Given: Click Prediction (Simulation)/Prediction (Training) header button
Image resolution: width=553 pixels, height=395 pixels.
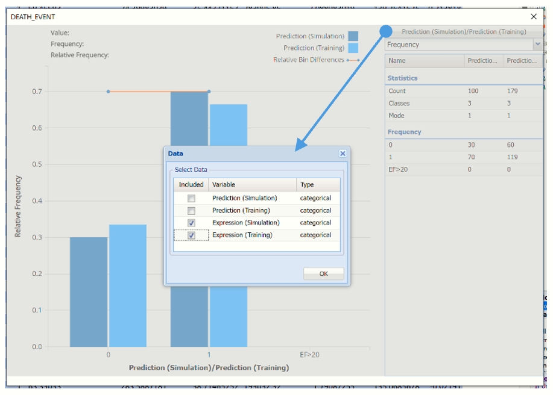Looking at the screenshot, I should 463,31.
